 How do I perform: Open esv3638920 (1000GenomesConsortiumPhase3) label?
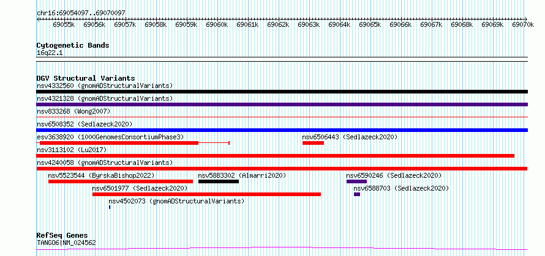point(110,137)
